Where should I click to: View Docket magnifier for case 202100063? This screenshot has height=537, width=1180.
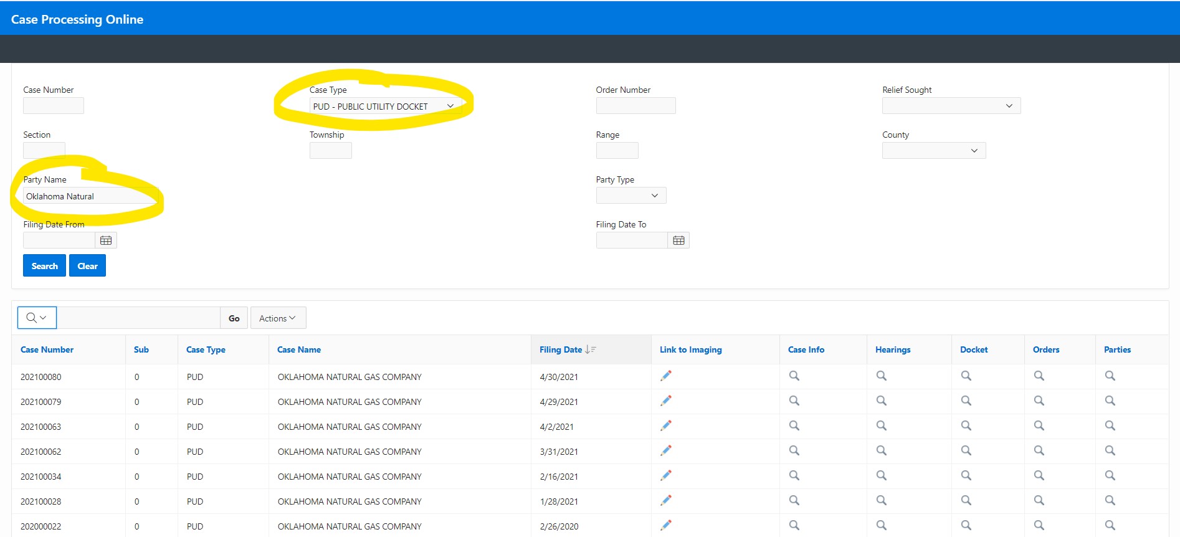click(966, 425)
